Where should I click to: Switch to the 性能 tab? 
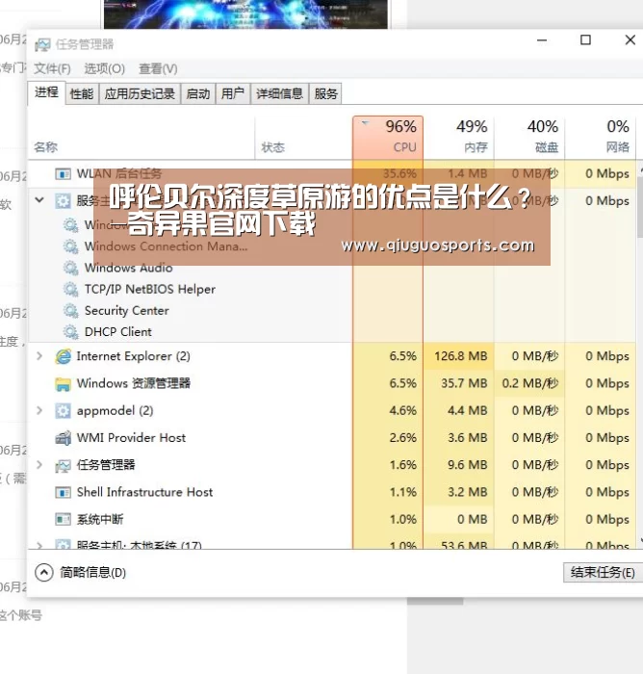pyautogui.click(x=82, y=93)
